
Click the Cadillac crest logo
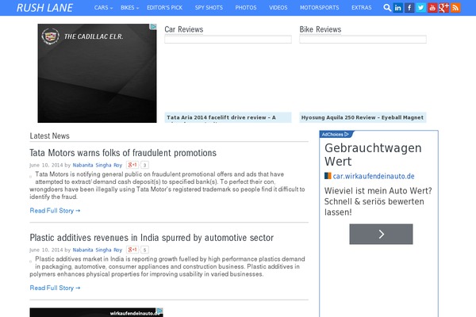[51, 36]
